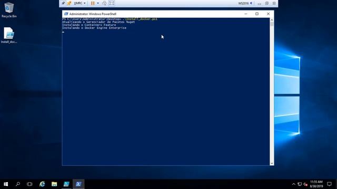Image resolution: width=337 pixels, height=189 pixels.
Task: Open taskbar Search
Action: pos(18,184)
